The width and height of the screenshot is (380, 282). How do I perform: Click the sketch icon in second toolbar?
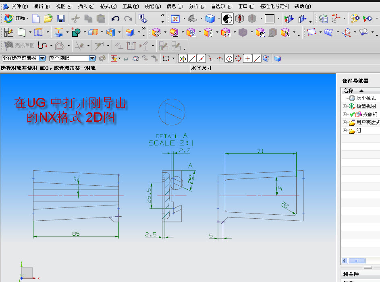pos(9,32)
